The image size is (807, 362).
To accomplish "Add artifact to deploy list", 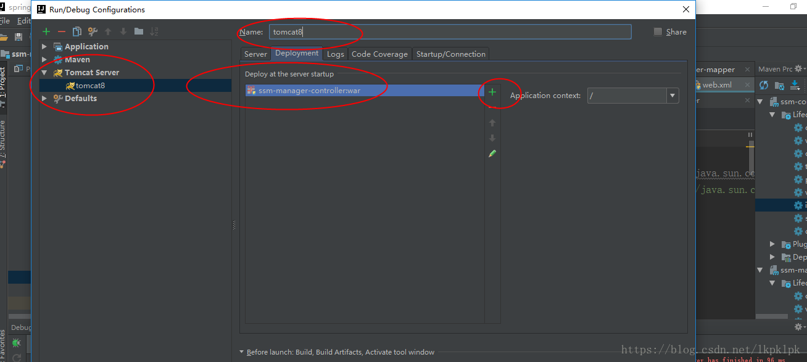I will click(492, 92).
